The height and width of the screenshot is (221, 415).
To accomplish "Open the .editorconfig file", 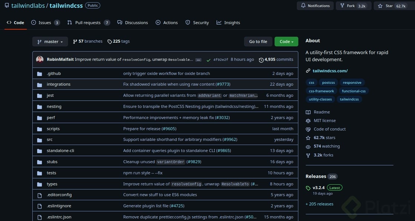I will pyautogui.click(x=59, y=195).
